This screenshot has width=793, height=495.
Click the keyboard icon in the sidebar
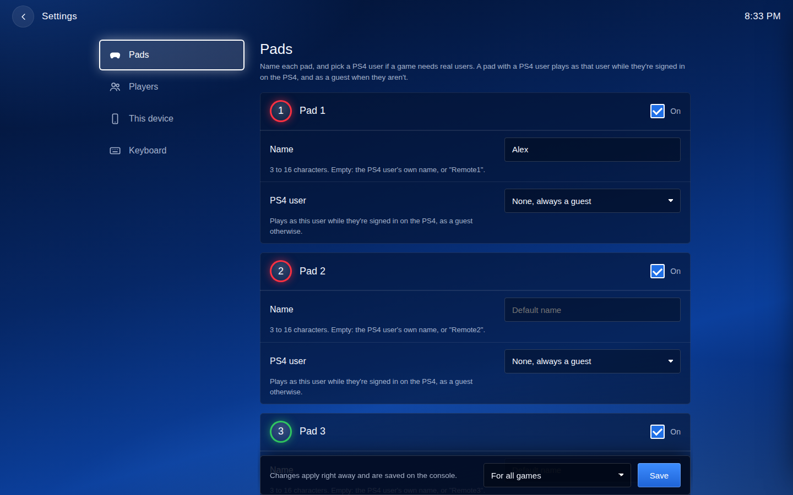(x=115, y=151)
